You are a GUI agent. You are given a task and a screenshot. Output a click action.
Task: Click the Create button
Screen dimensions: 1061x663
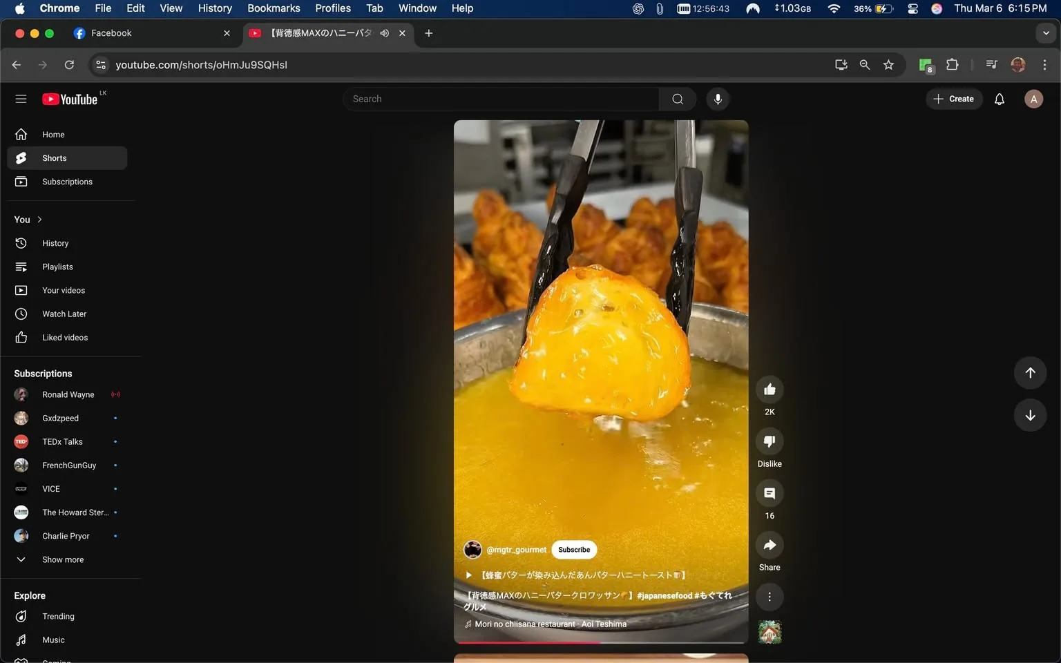click(x=954, y=99)
